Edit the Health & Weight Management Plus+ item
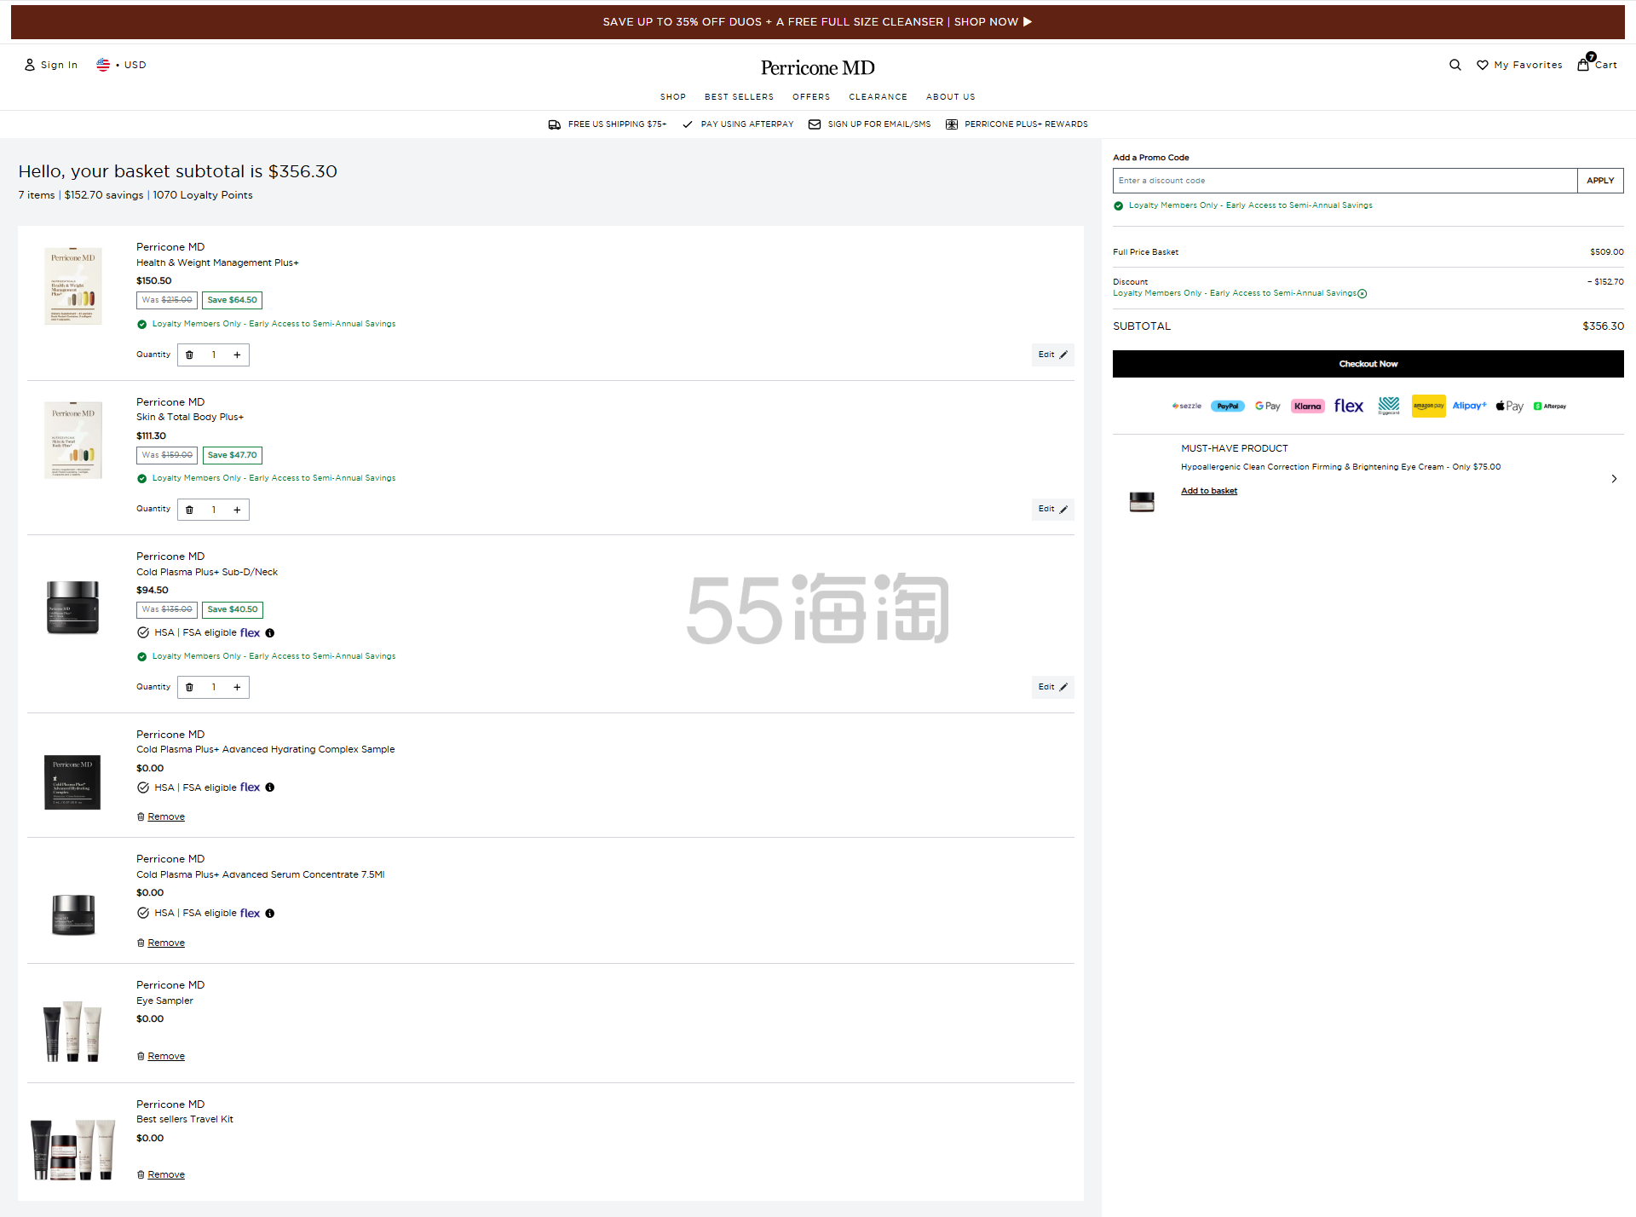 [x=1052, y=355]
